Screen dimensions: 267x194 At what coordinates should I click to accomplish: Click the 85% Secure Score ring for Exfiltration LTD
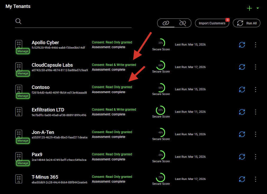click(161, 110)
